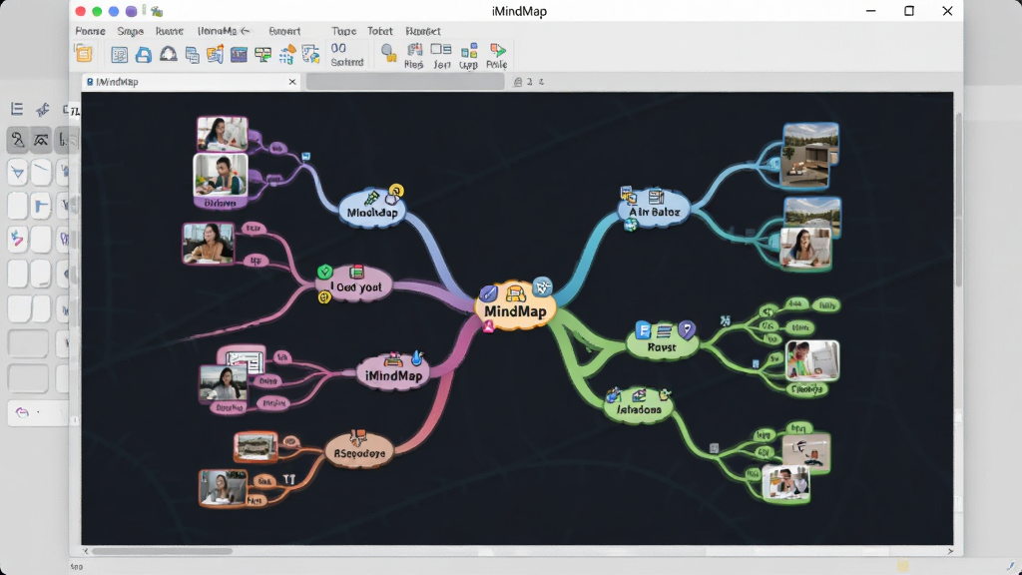The width and height of the screenshot is (1022, 575).
Task: Select the pink 'I oed yout' branch node
Action: pyautogui.click(x=356, y=287)
